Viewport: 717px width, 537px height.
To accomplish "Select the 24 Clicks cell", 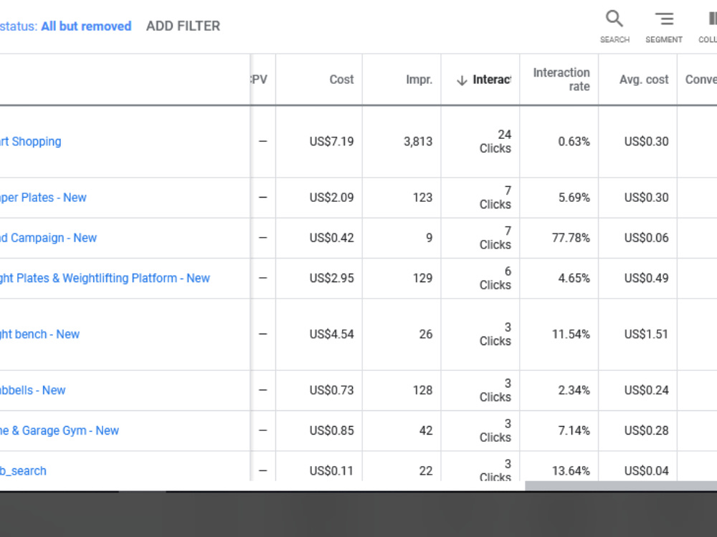I will pos(495,142).
